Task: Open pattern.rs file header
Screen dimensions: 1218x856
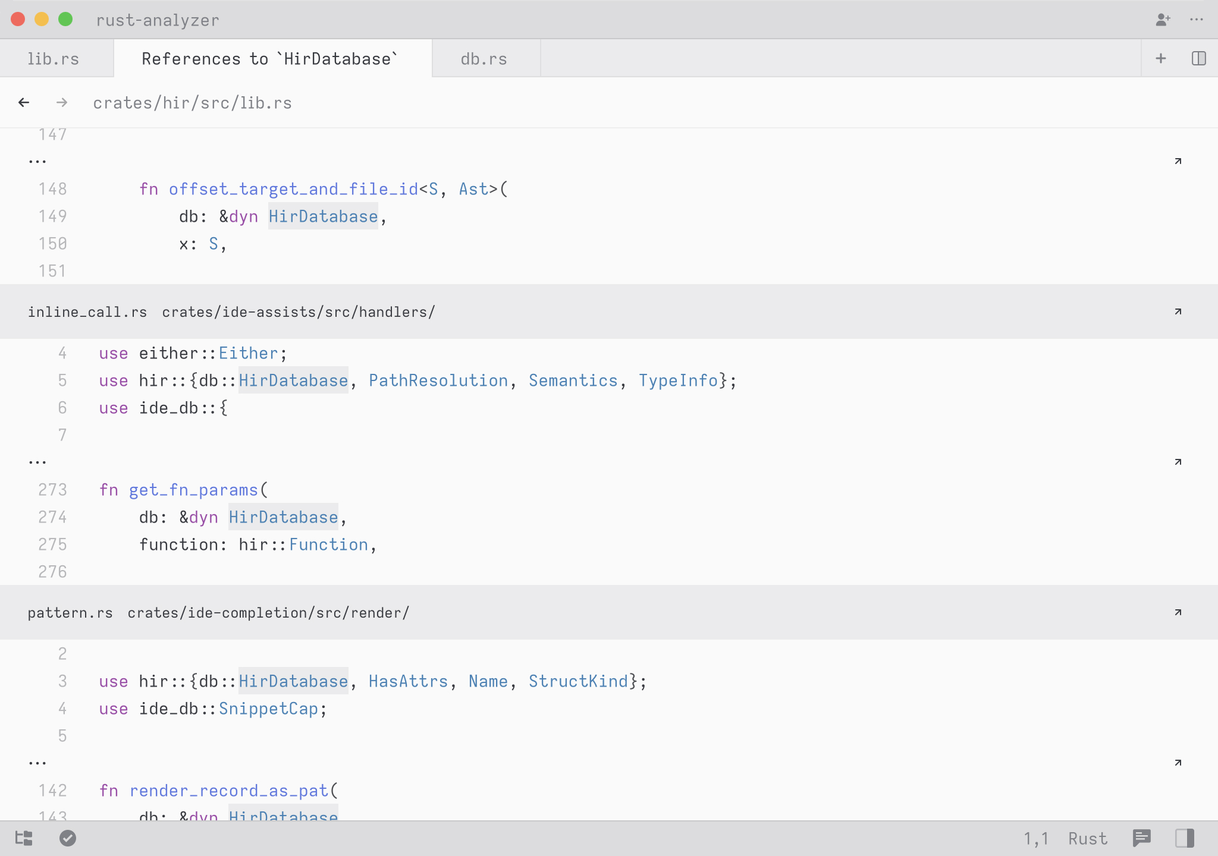Action: [70, 613]
